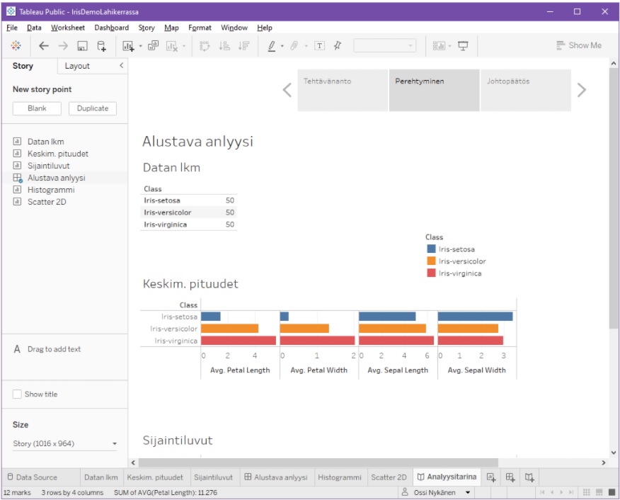
Task: Click the Save workbook icon
Action: [x=81, y=45]
